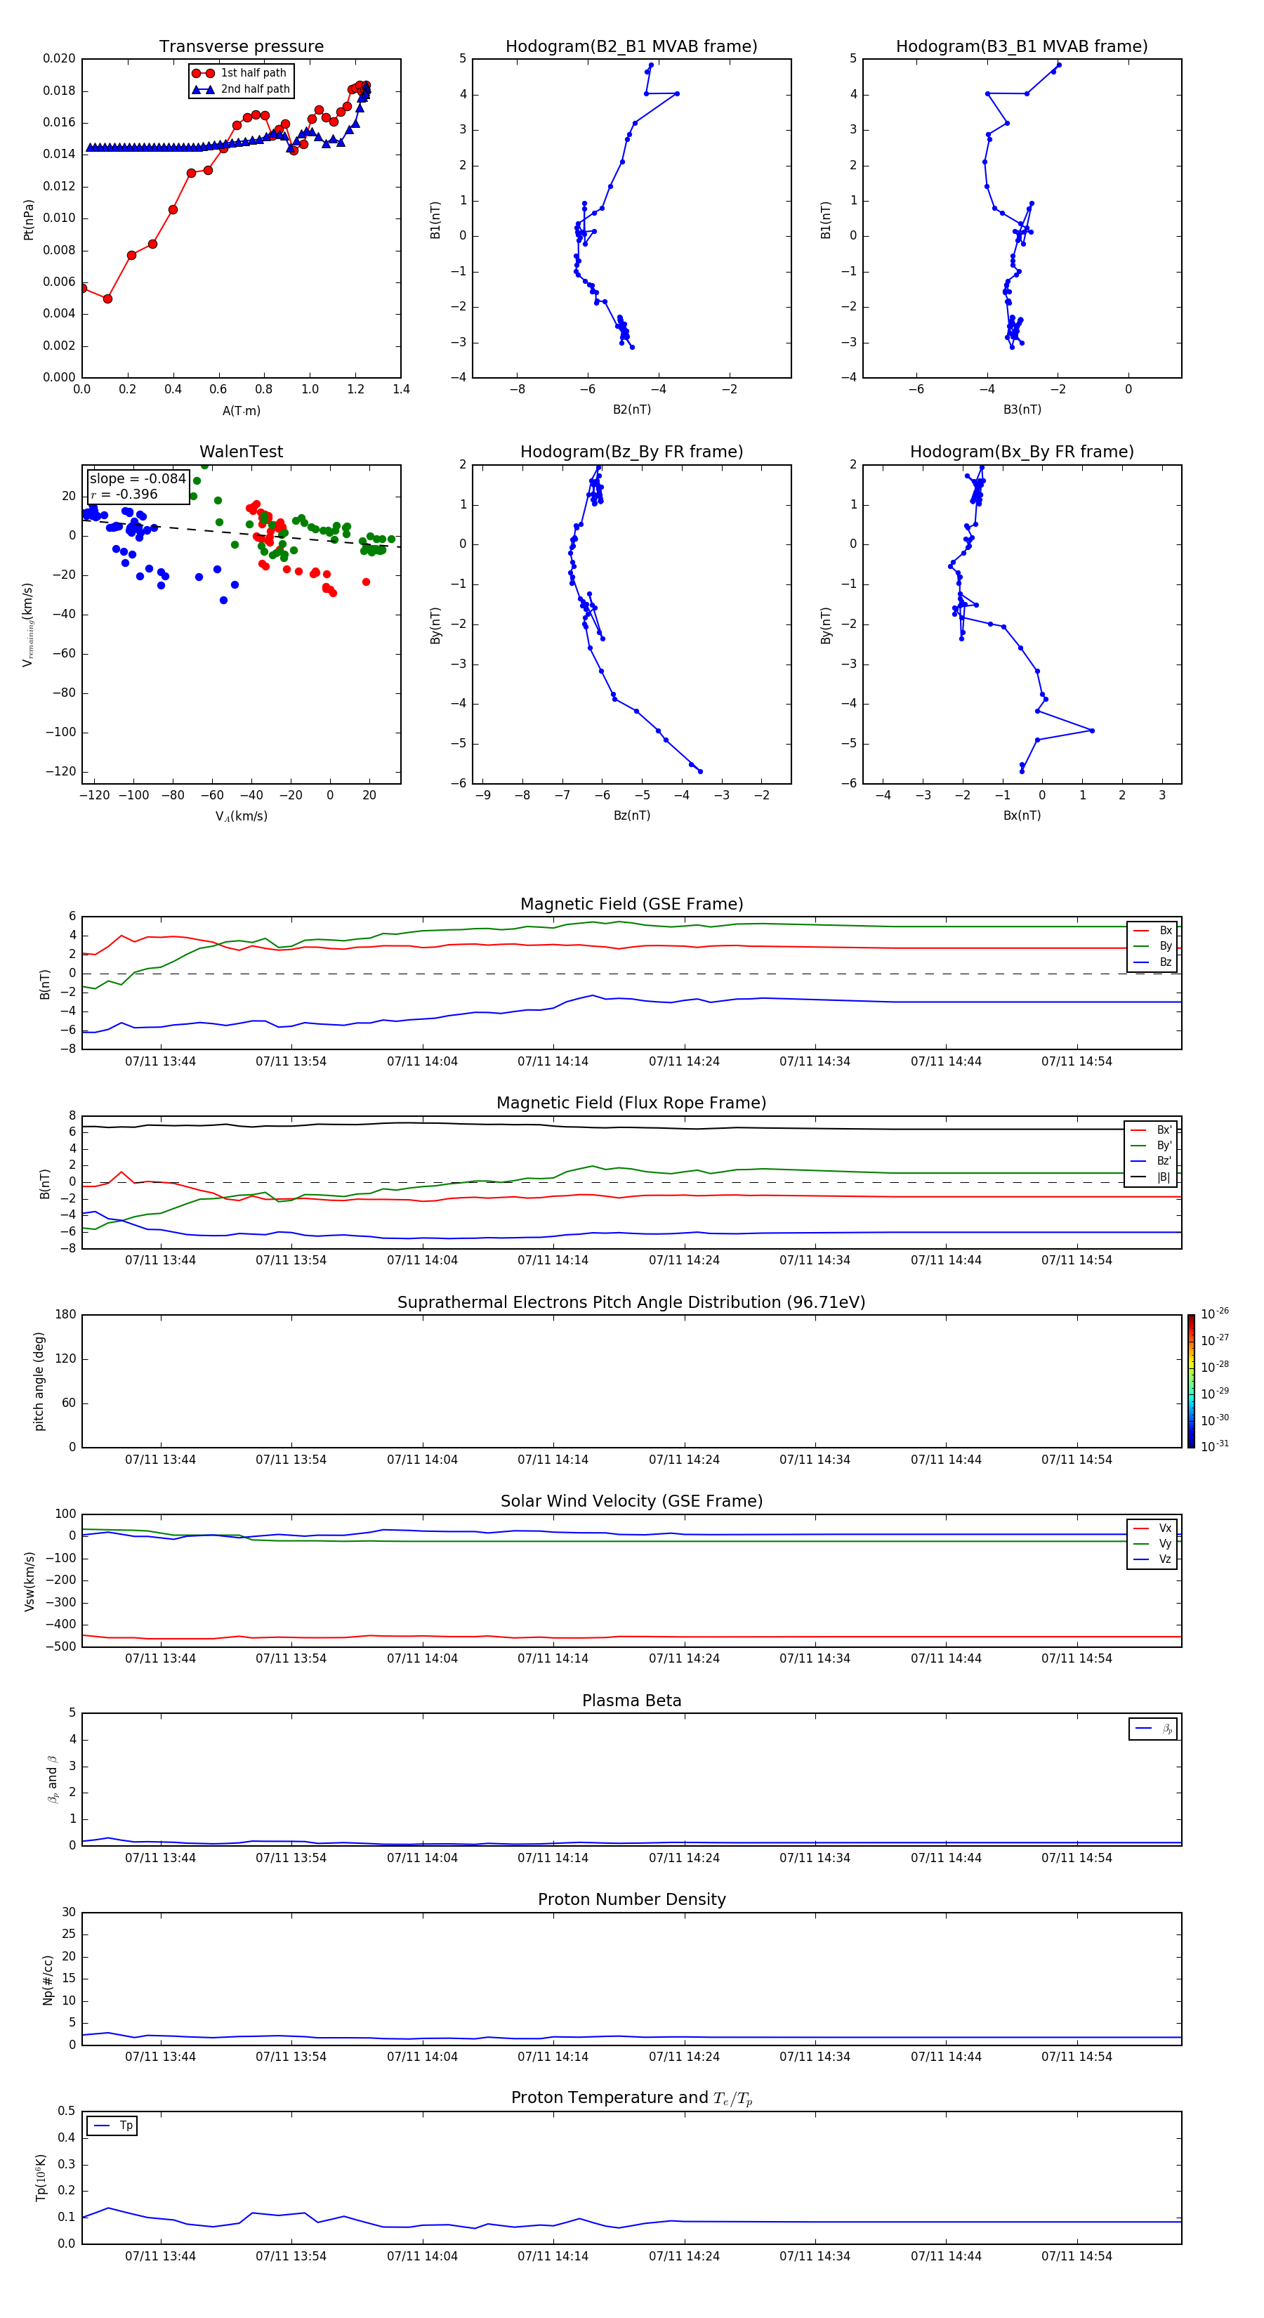The height and width of the screenshot is (2318, 1264).
Task: Click the Transverse pressure plot title
Action: [241, 47]
